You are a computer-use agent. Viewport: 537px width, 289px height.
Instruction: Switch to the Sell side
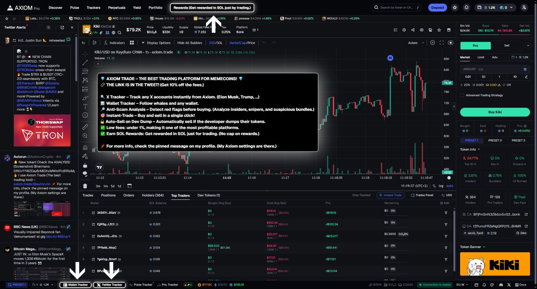507,45
